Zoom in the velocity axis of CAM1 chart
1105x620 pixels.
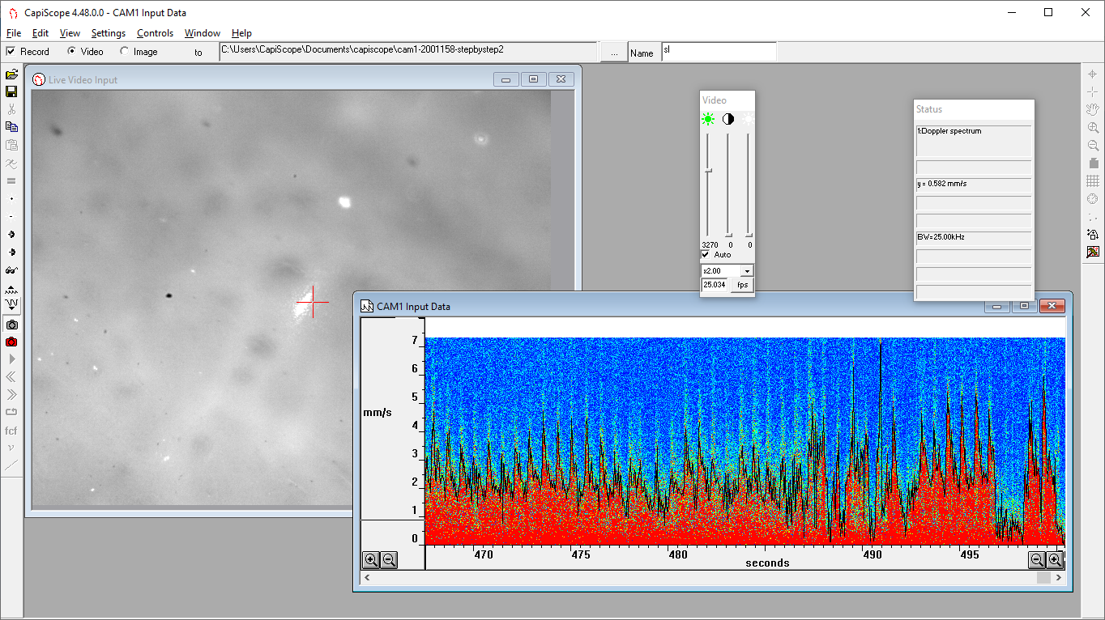click(x=371, y=559)
